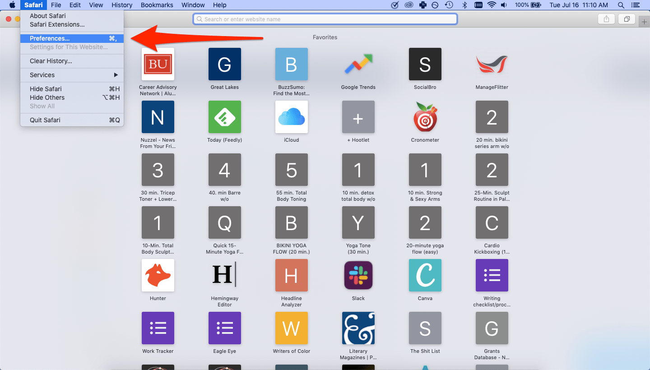
Task: Open the Cronometer favorite
Action: point(425,117)
